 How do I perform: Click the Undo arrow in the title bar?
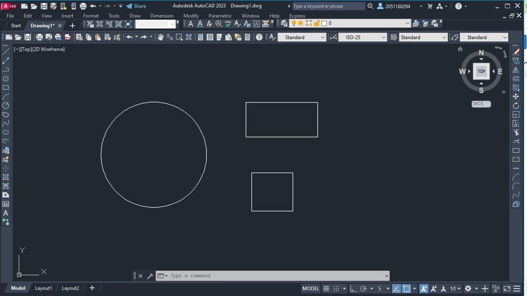click(93, 6)
